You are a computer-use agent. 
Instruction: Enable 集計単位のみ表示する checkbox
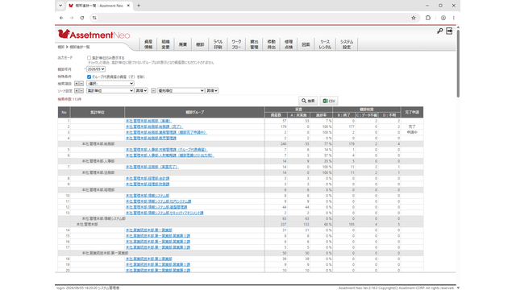89,58
